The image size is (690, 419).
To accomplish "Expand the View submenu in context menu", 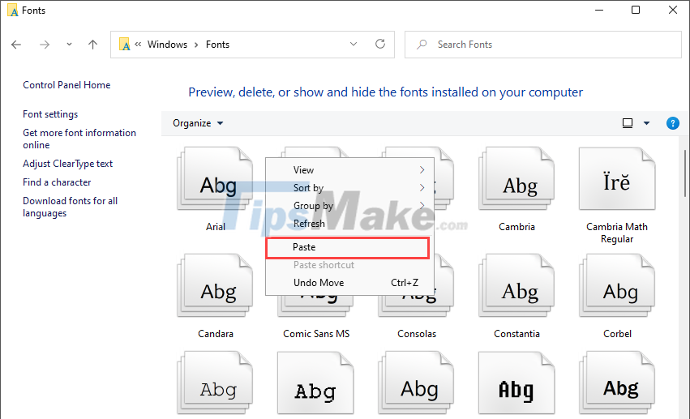I will (x=349, y=169).
